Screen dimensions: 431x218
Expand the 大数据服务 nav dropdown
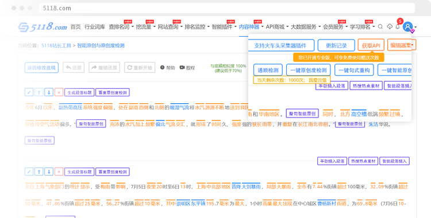click(320, 27)
